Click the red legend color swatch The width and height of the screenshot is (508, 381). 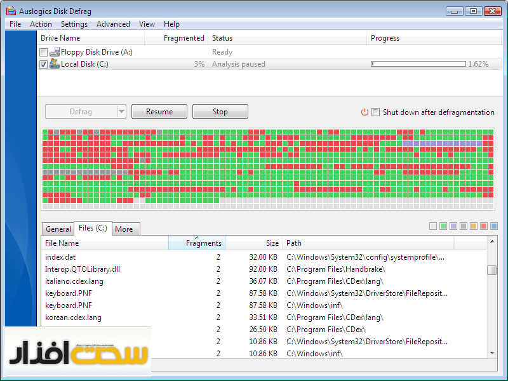[484, 226]
